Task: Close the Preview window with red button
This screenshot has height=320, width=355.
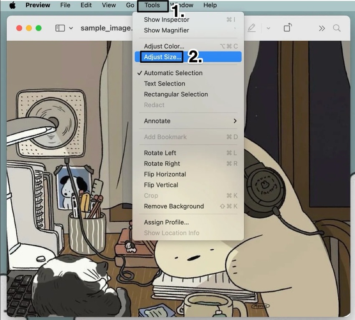Action: [x=19, y=28]
